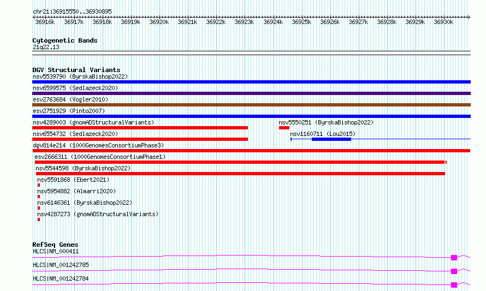This screenshot has width=486, height=291.
Task: Click the nsv5539790 (ByrskaBishop2022) label
Action: 80,76
